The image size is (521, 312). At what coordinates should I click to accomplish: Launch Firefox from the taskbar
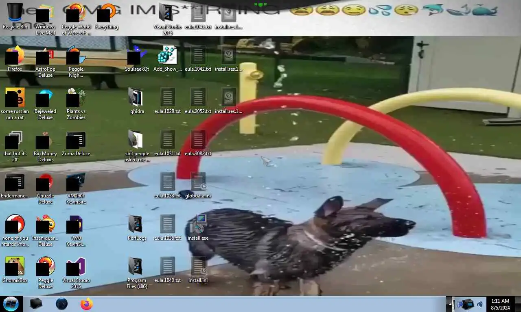[87, 304]
